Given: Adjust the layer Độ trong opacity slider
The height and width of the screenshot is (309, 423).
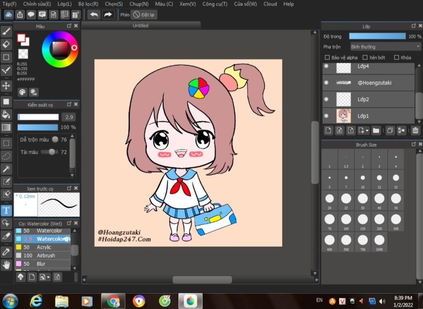Looking at the screenshot, I should [377, 36].
